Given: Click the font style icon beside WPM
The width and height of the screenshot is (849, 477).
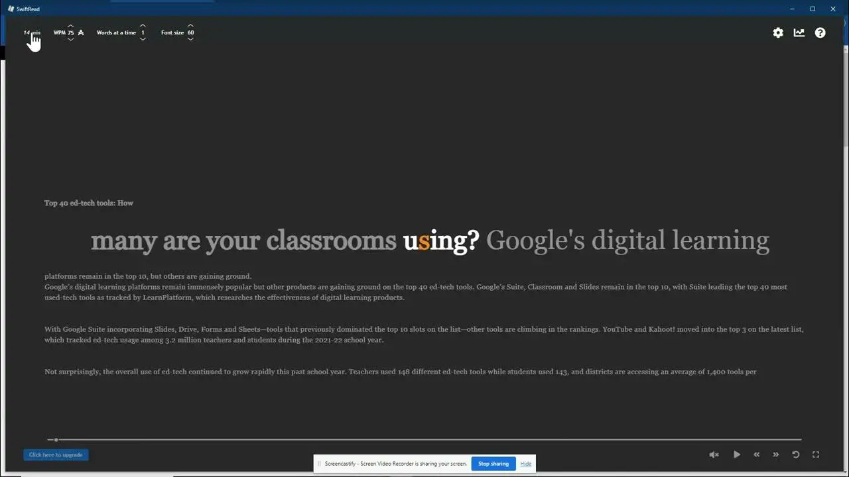Looking at the screenshot, I should pyautogui.click(x=81, y=32).
